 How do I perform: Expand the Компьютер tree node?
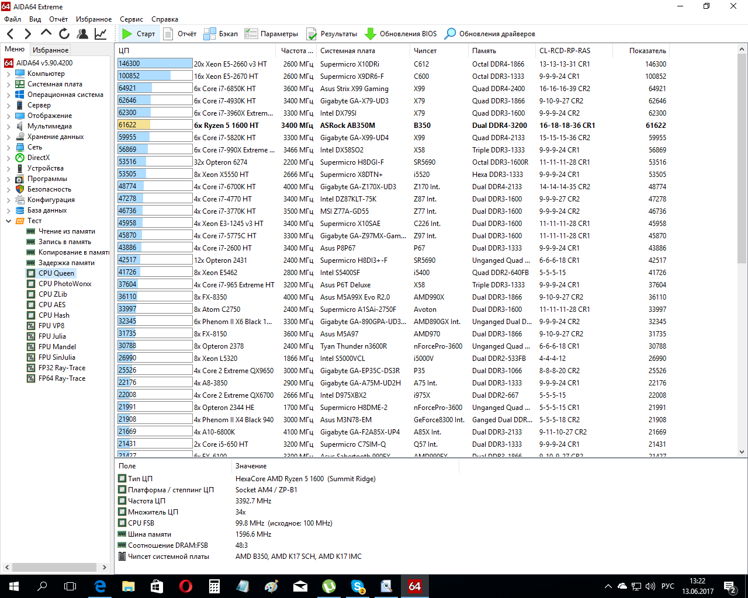pyautogui.click(x=8, y=74)
